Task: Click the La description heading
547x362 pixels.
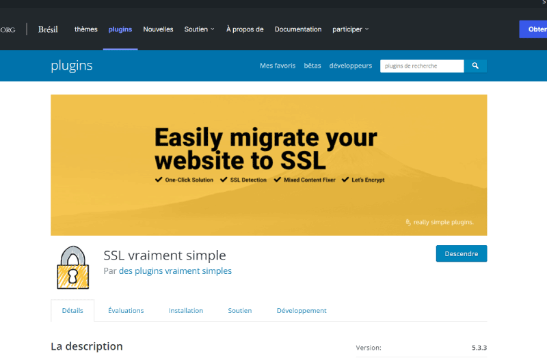Action: tap(87, 346)
